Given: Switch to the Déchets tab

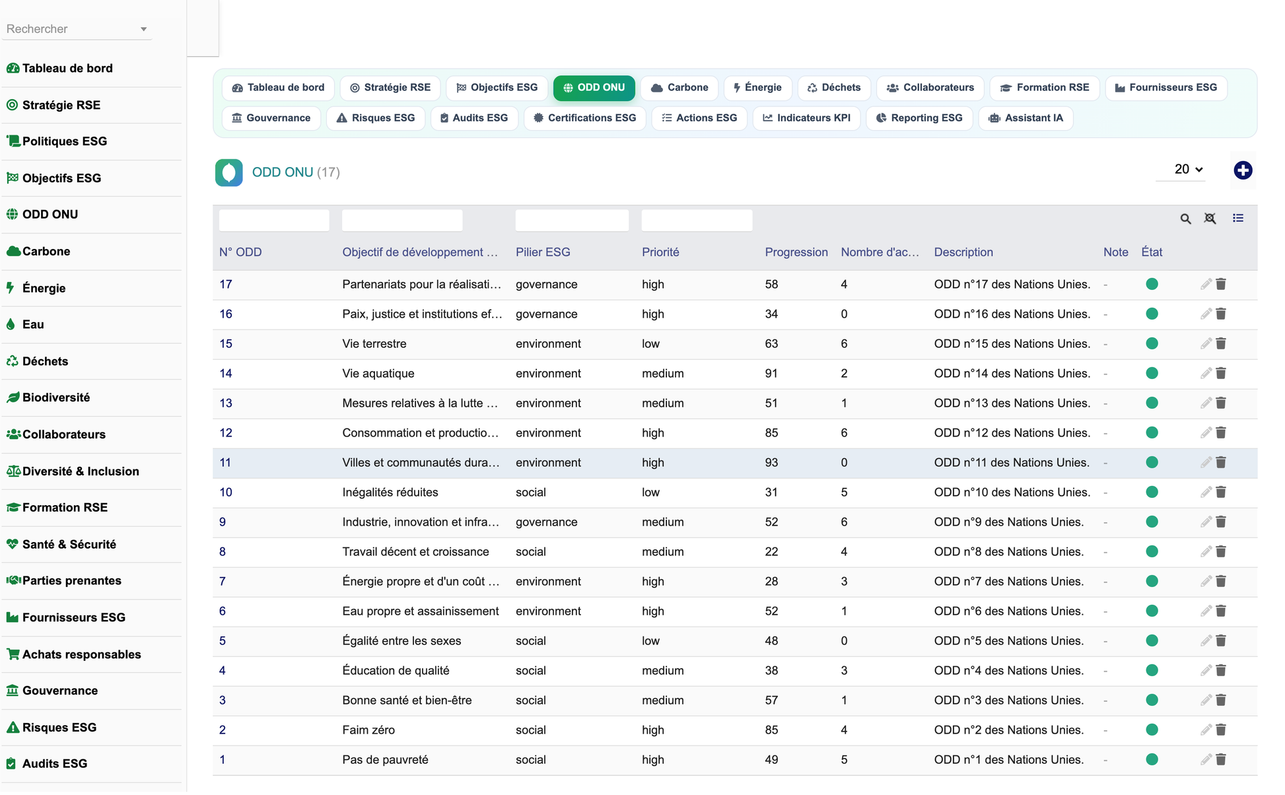Looking at the screenshot, I should click(834, 88).
